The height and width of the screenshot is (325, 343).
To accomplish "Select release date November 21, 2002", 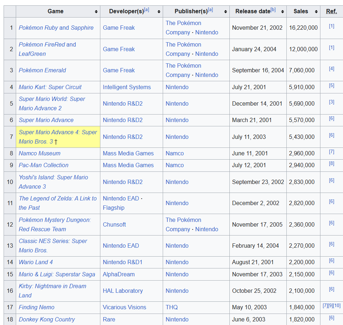I will (257, 28).
